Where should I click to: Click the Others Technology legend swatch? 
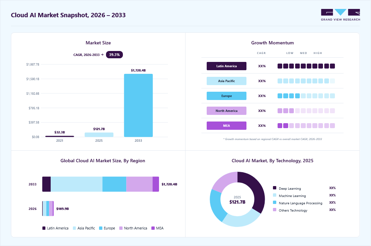[275, 210]
